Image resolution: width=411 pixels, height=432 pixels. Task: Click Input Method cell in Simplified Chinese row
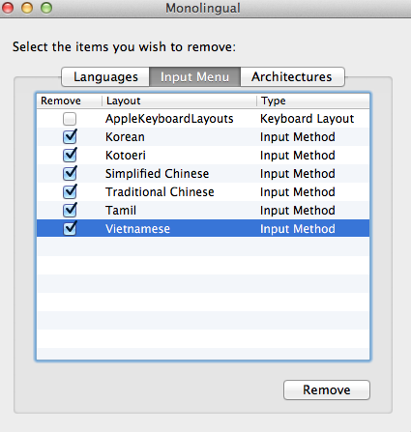pos(298,174)
